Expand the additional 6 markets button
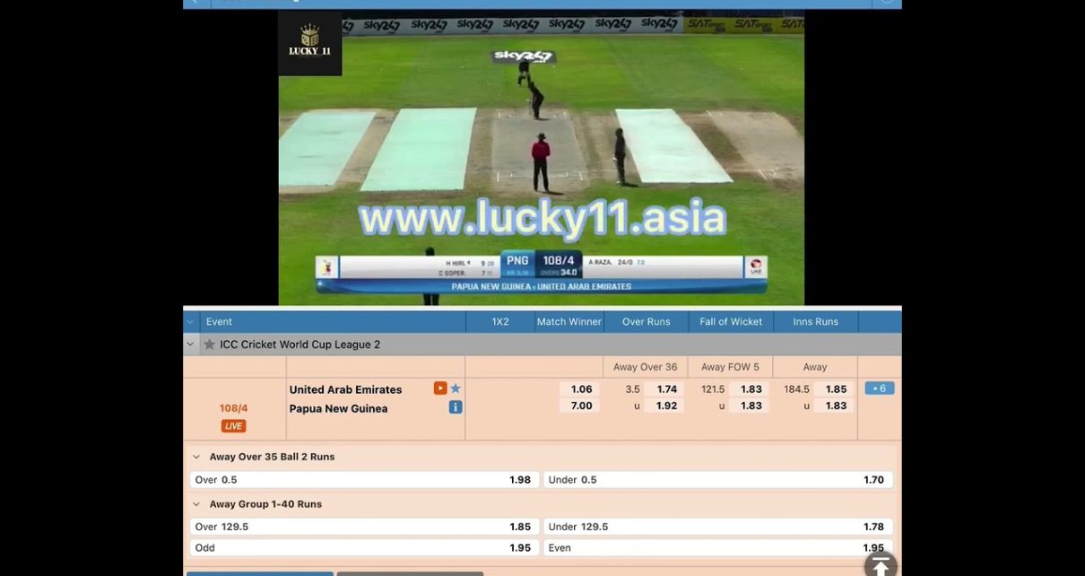Viewport: 1085px width, 576px height. [x=880, y=388]
